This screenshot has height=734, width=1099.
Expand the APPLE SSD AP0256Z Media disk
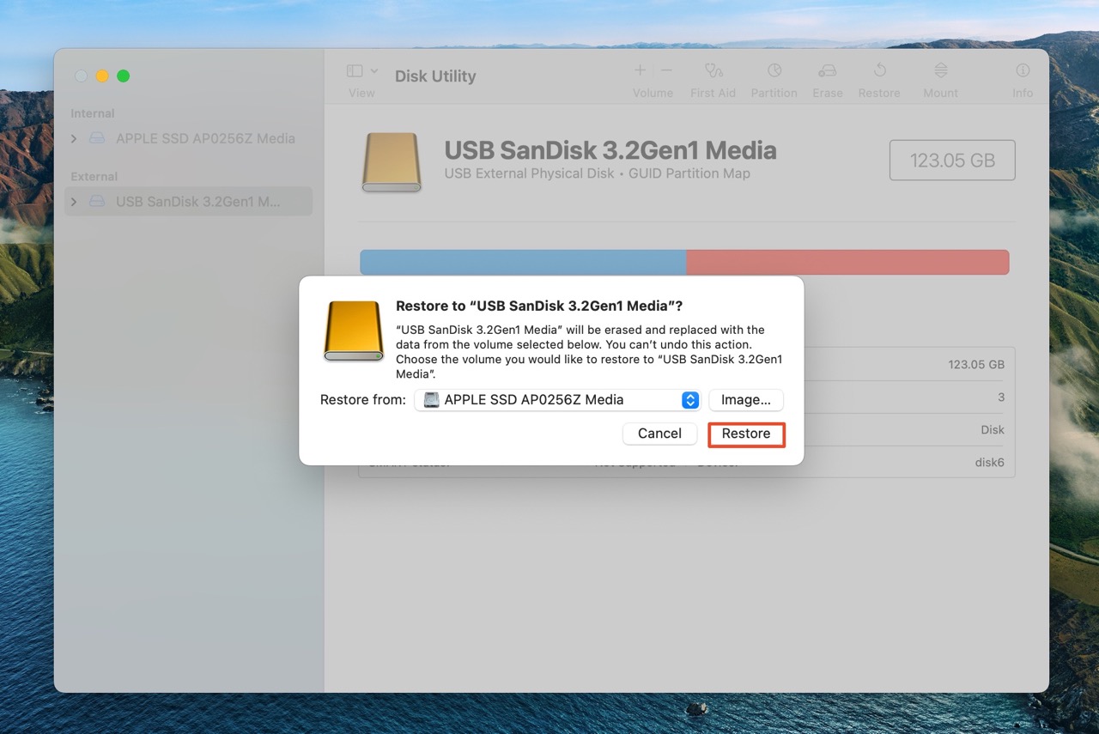74,138
